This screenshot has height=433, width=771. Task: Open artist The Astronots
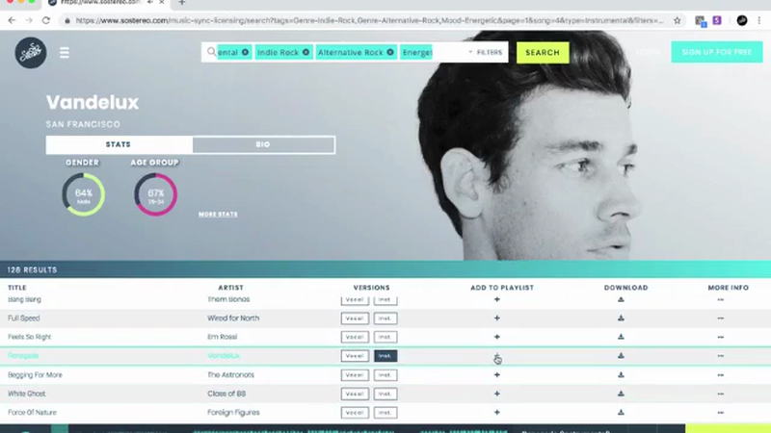[x=230, y=374]
